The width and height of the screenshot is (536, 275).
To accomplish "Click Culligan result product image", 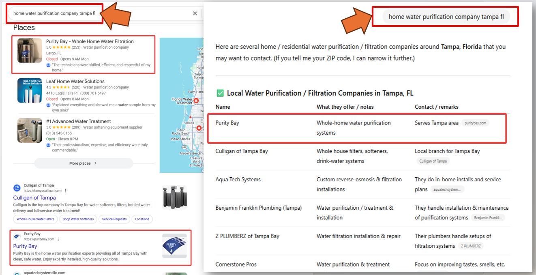I will coord(174,198).
